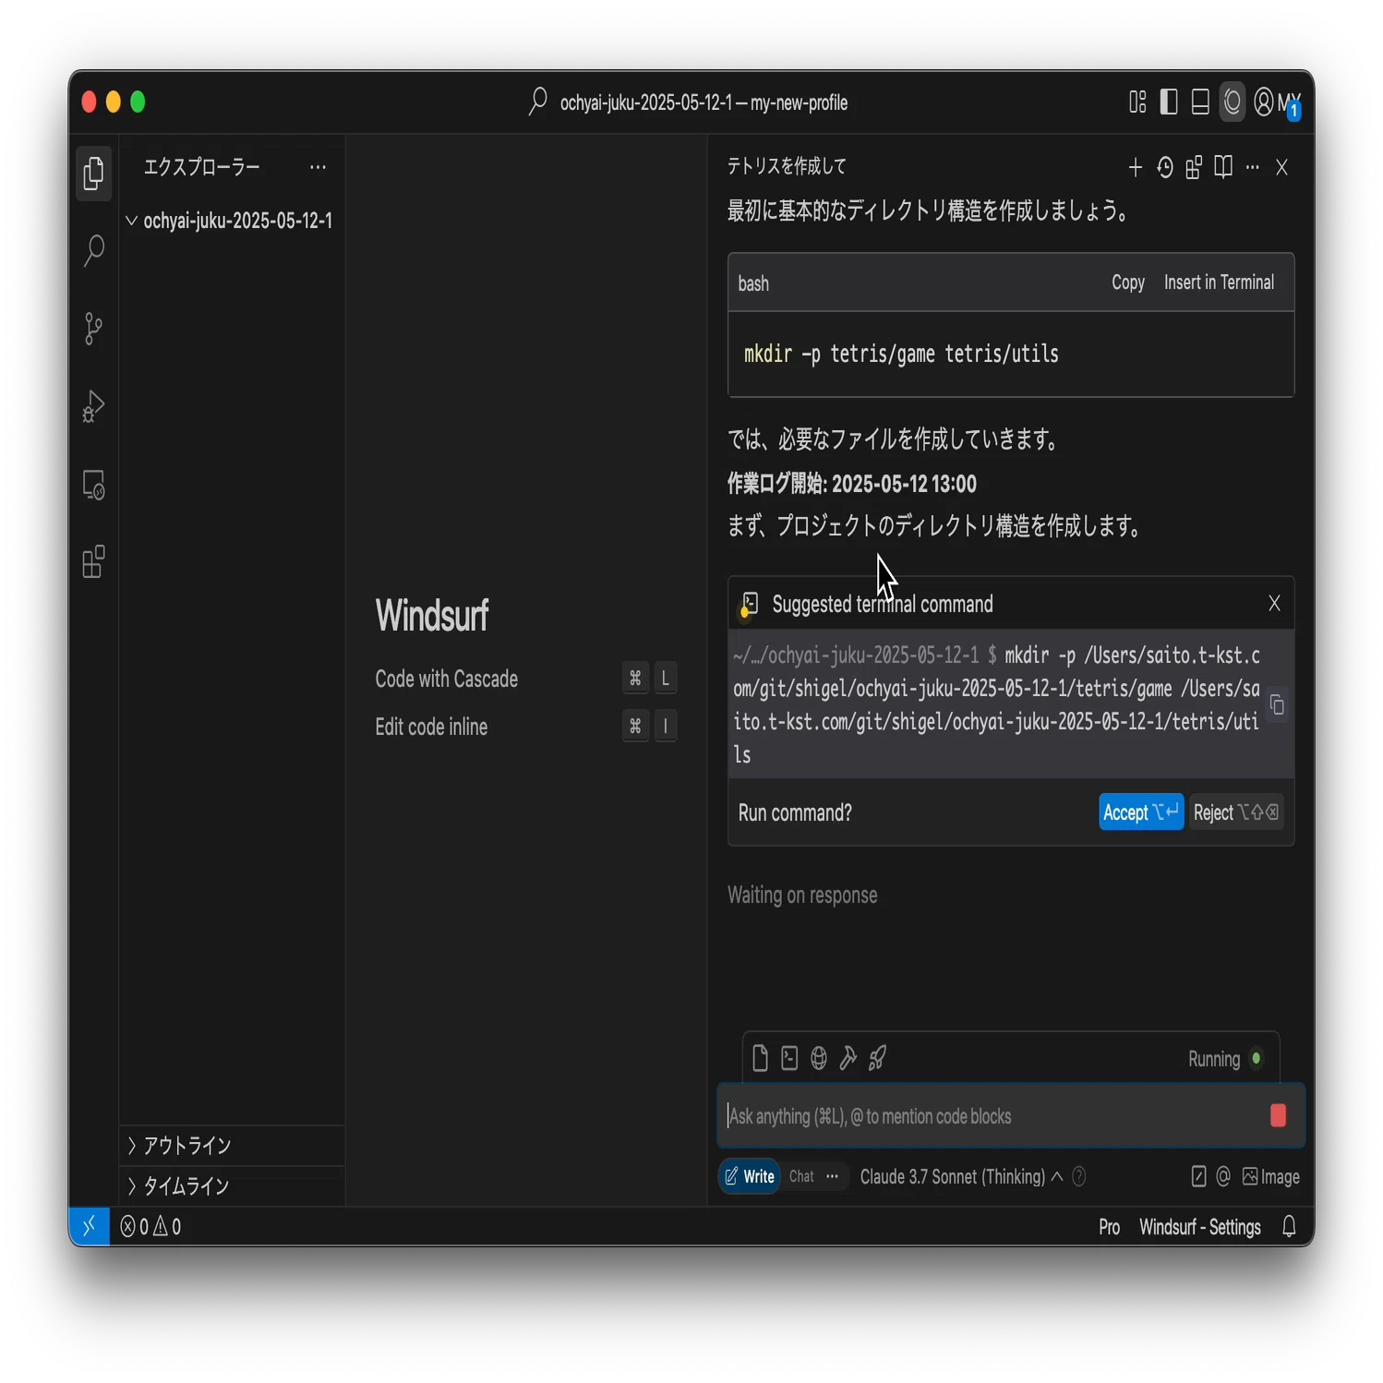The height and width of the screenshot is (1383, 1383).
Task: Switch Cascade to Write mode
Action: (x=750, y=1176)
